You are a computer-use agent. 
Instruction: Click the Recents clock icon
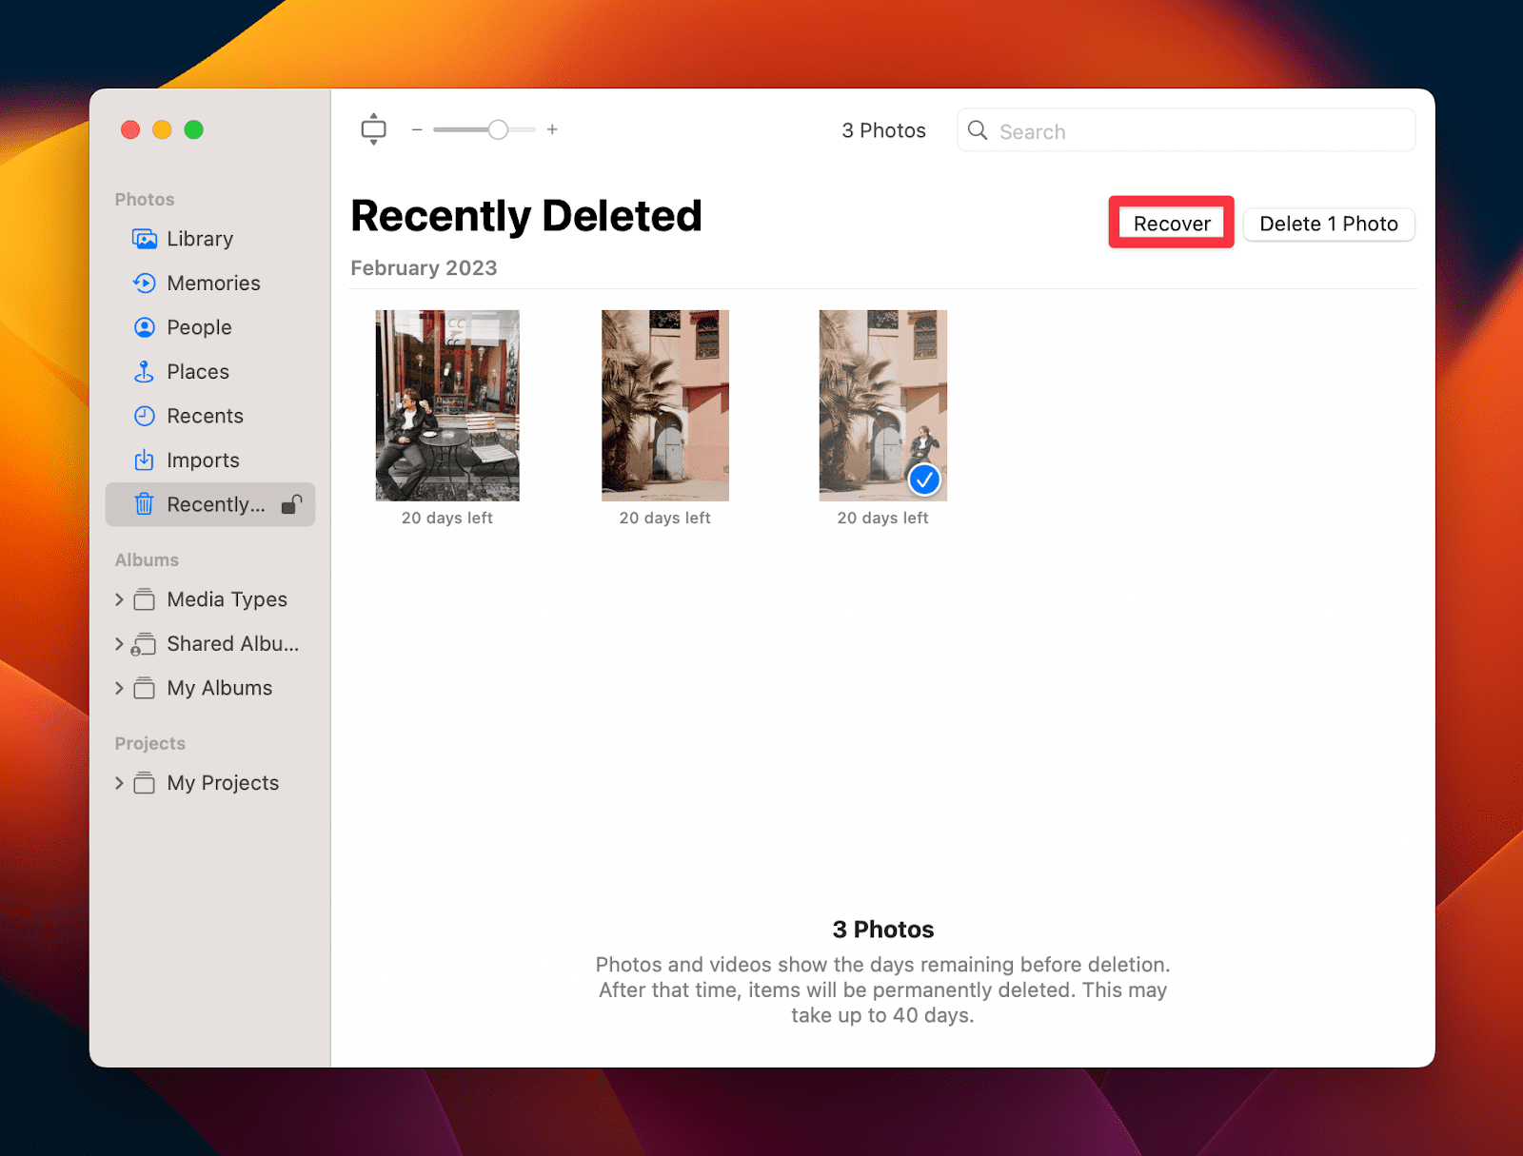[x=145, y=416]
